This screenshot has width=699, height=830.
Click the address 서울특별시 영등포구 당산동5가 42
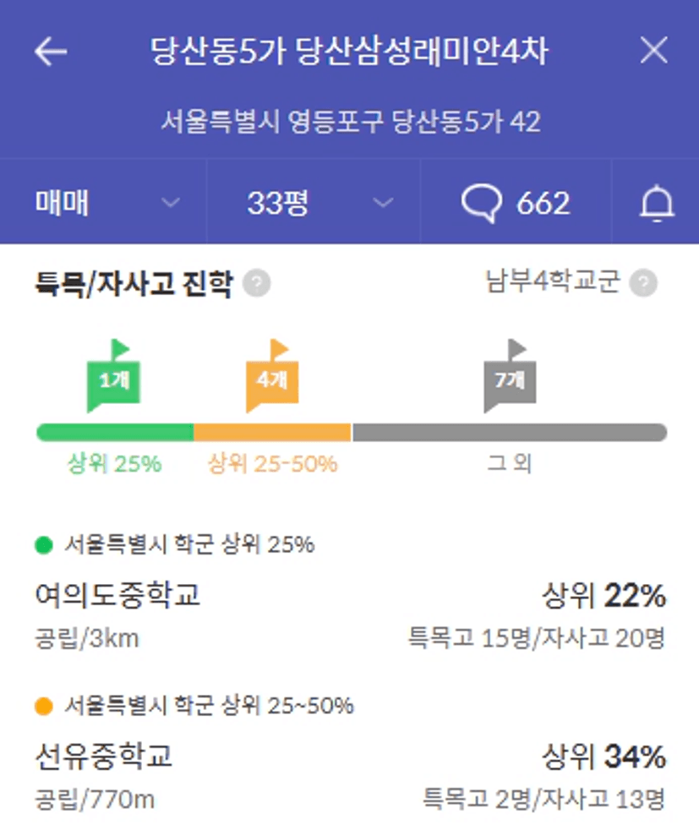[351, 122]
